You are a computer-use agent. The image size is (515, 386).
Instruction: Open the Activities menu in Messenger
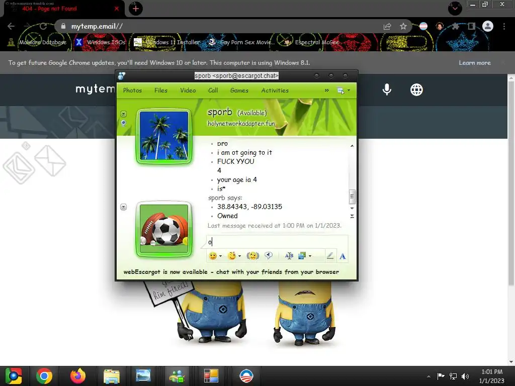(275, 90)
